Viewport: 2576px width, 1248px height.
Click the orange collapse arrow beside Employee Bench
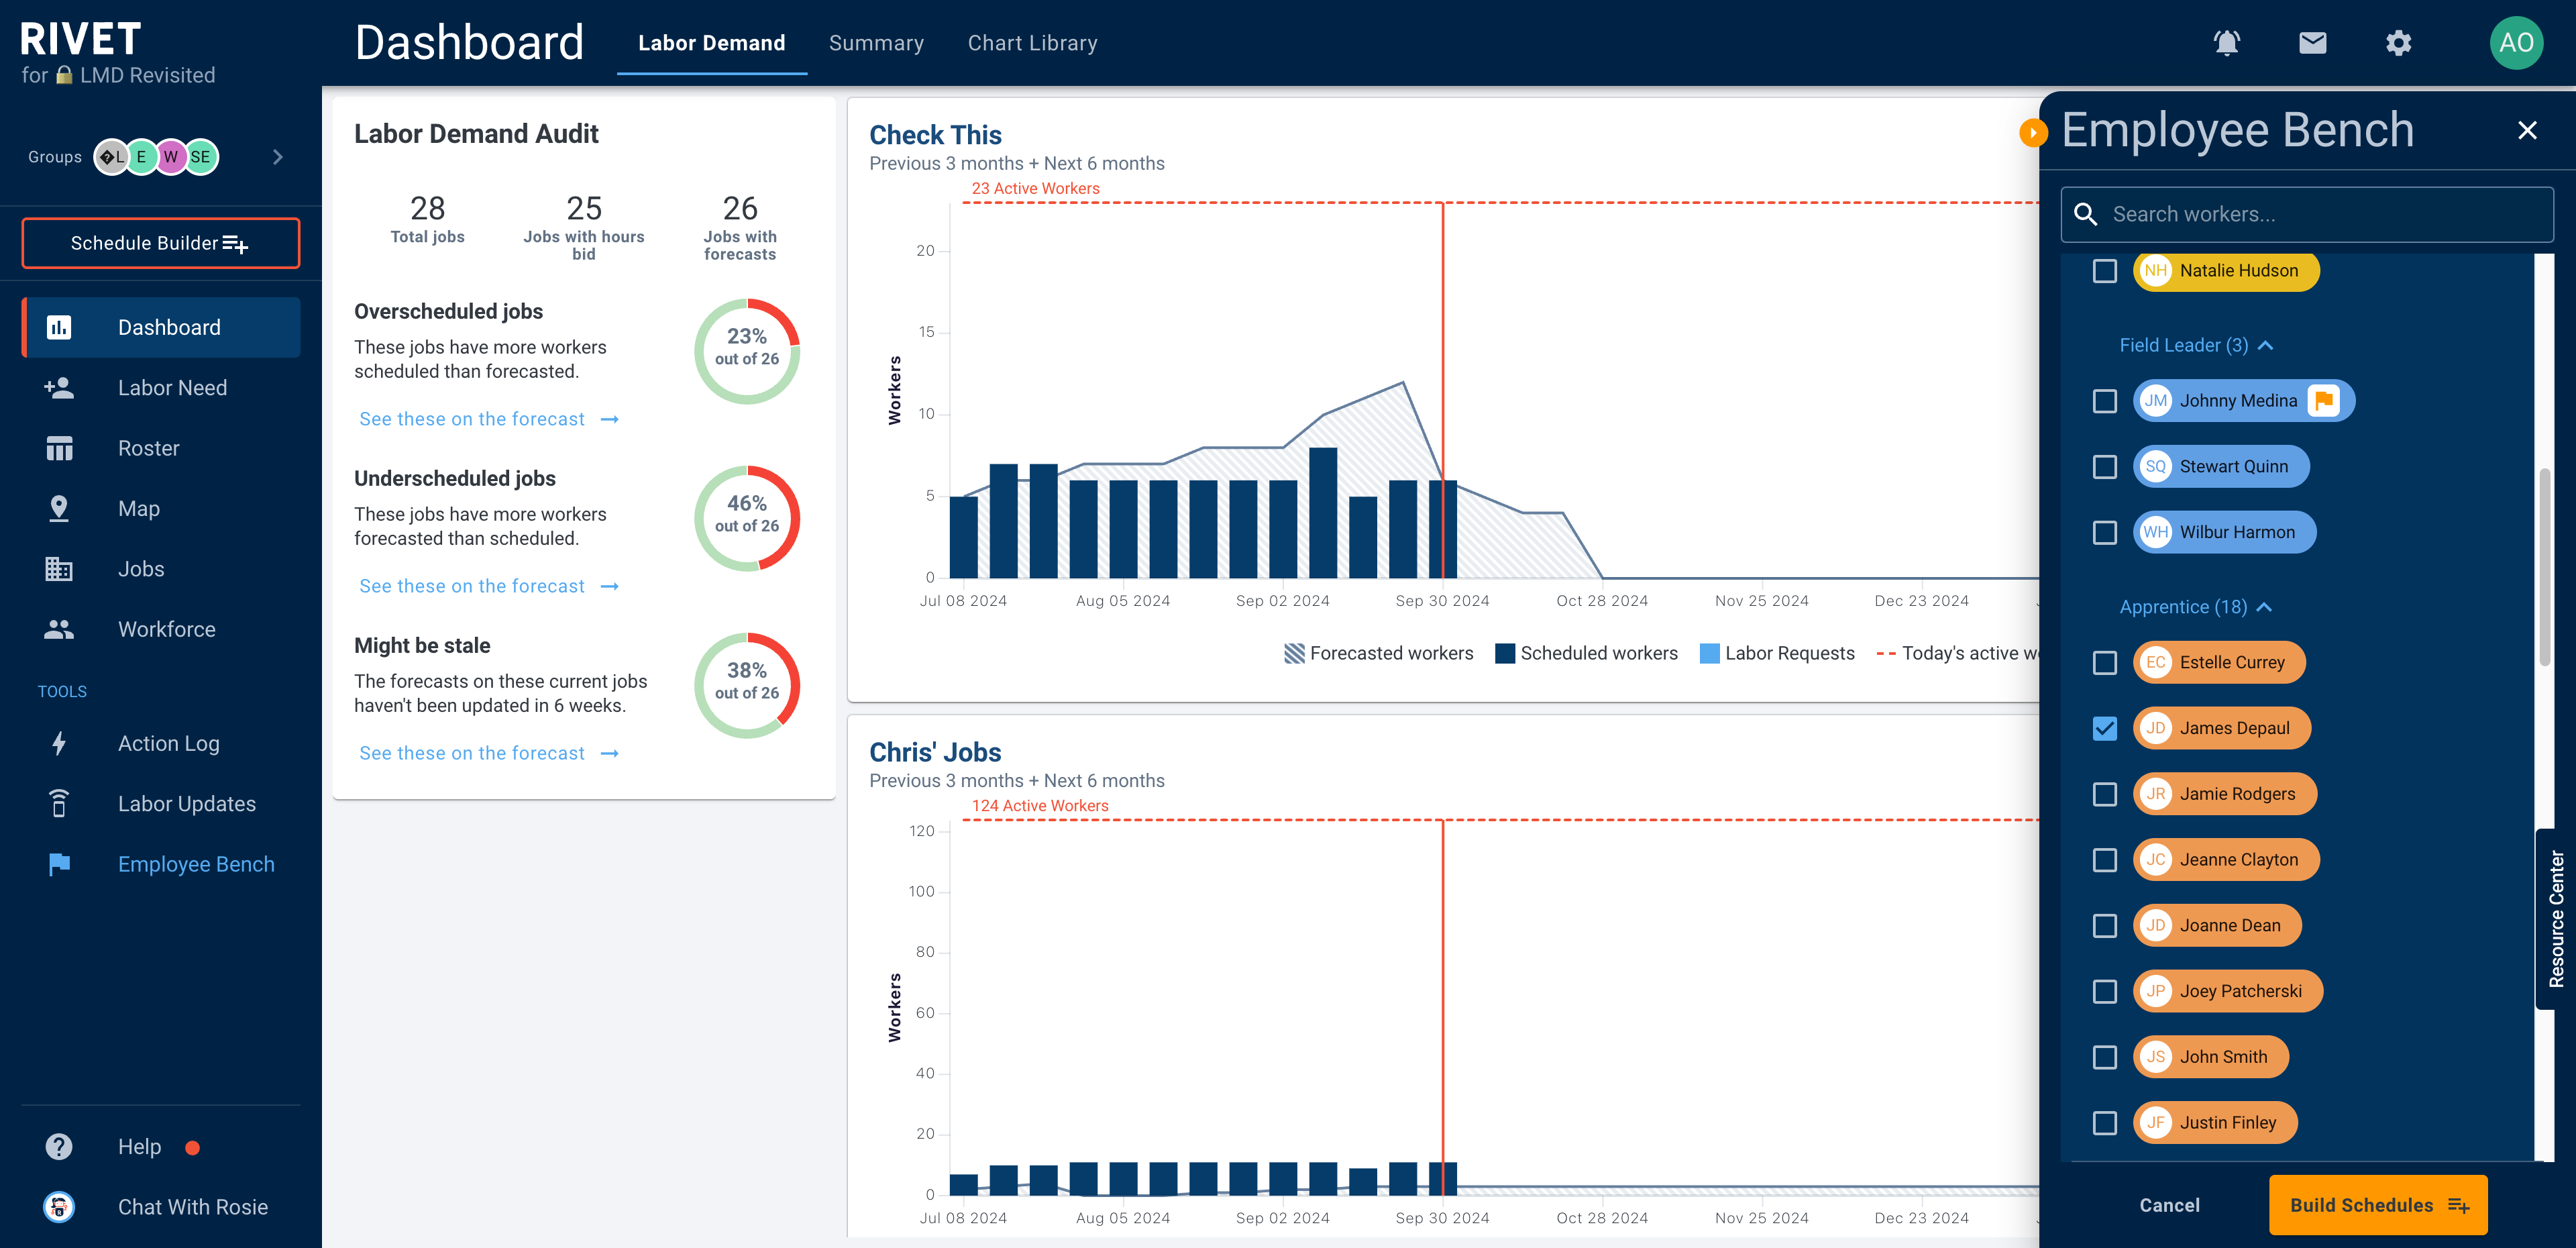2032,132
